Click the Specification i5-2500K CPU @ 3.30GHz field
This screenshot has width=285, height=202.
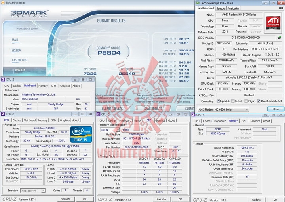[55, 147]
